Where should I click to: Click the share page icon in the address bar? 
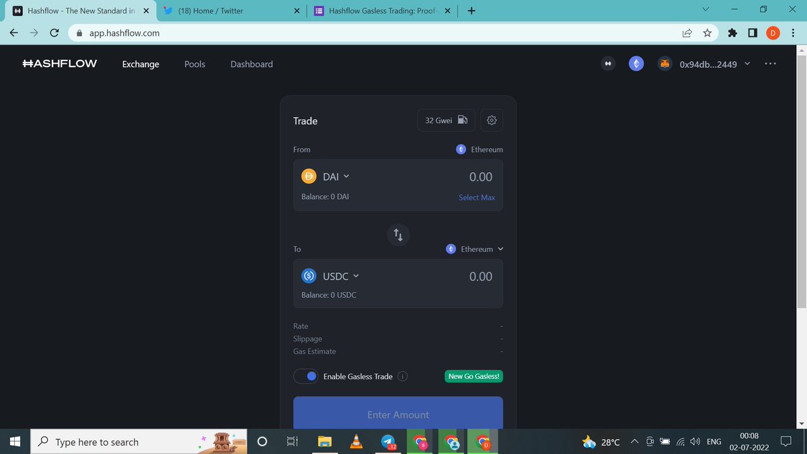tap(687, 32)
